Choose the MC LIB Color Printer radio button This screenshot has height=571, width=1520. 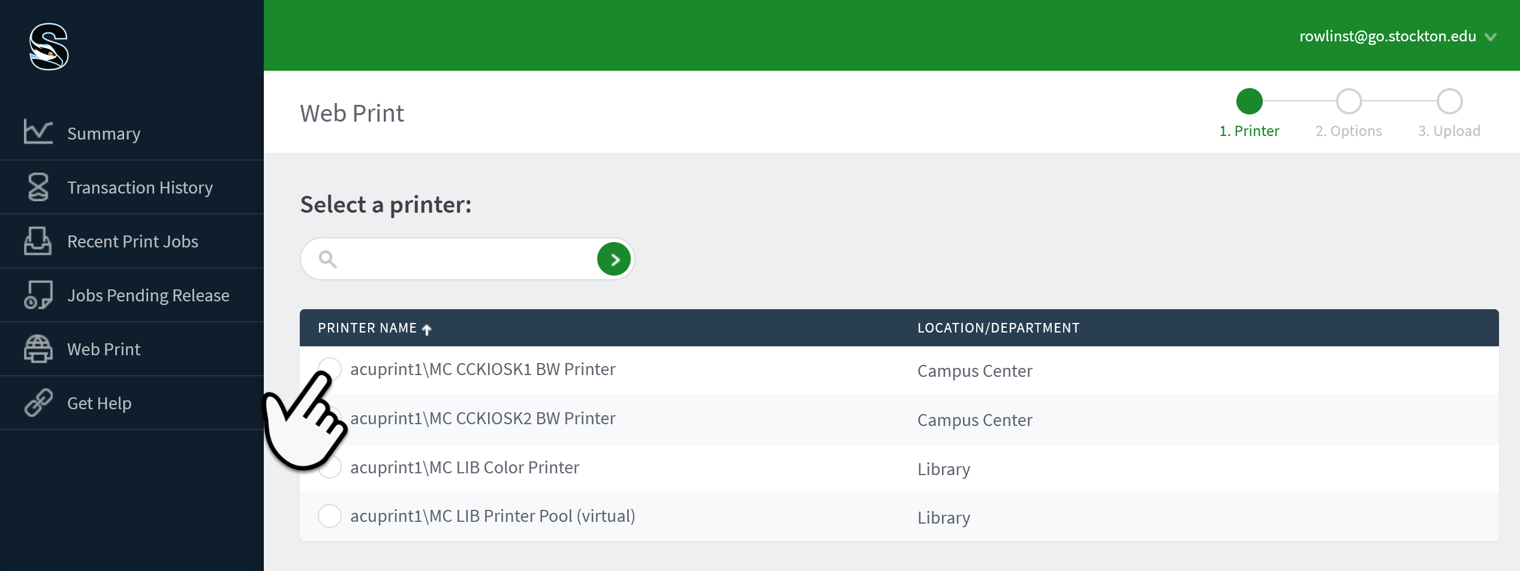click(330, 467)
